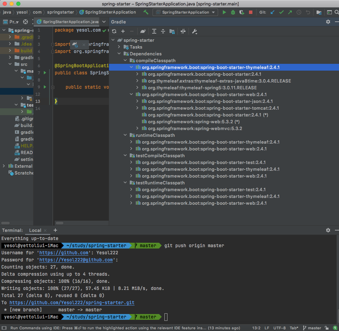Rollback changes with the undo arrow icon

[x=308, y=12]
